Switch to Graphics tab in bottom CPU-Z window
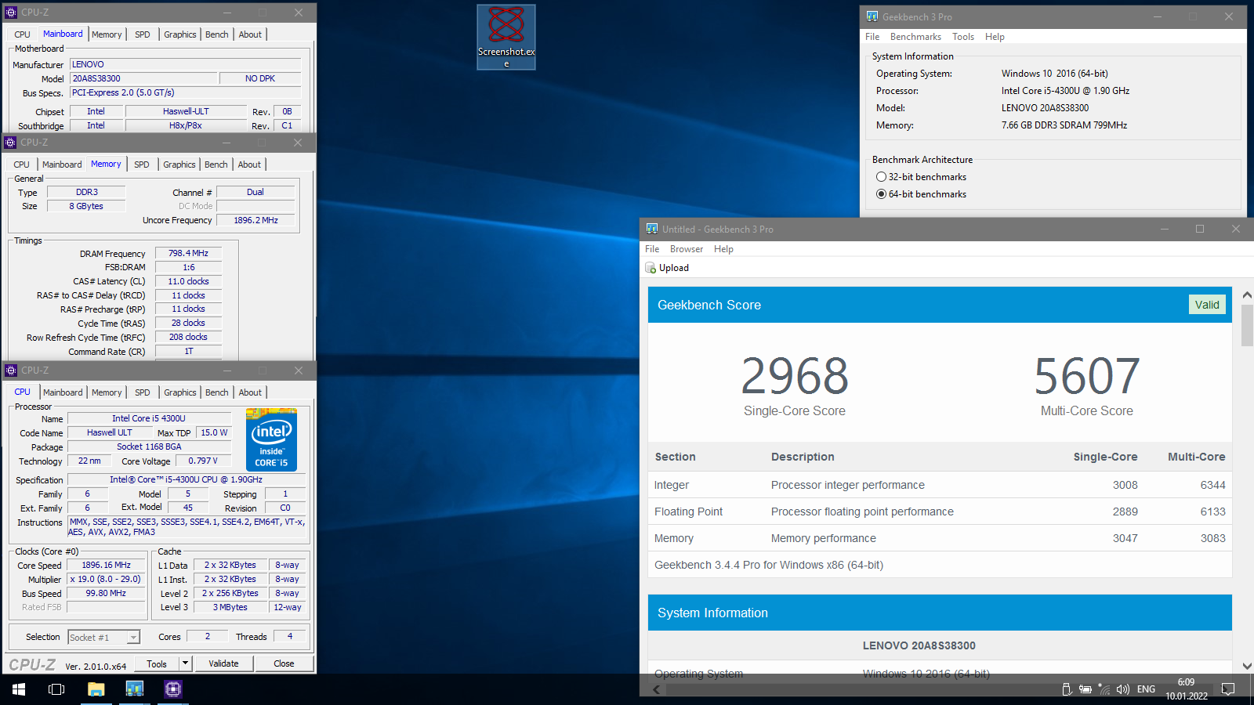Viewport: 1254px width, 705px height. [179, 392]
